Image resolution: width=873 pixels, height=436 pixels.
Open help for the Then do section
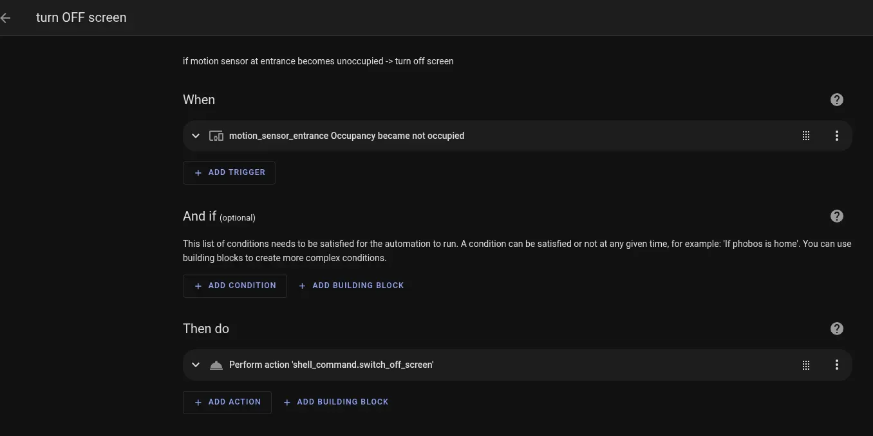(x=836, y=329)
